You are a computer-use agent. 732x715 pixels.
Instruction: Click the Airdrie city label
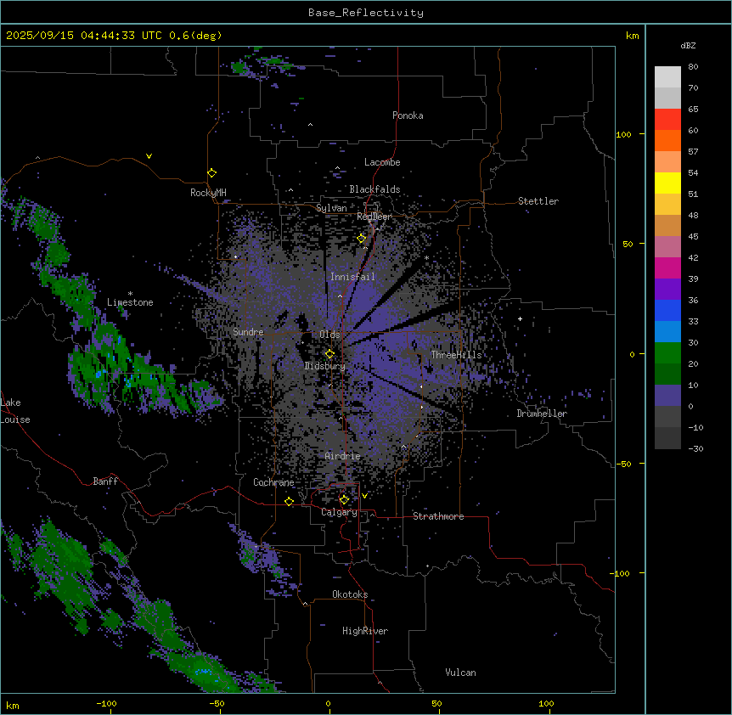click(x=342, y=456)
